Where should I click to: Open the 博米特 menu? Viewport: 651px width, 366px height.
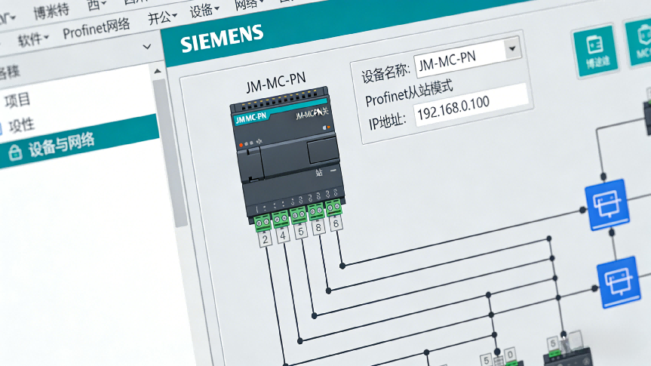51,11
